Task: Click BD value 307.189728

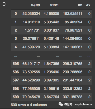Action: 73,97
